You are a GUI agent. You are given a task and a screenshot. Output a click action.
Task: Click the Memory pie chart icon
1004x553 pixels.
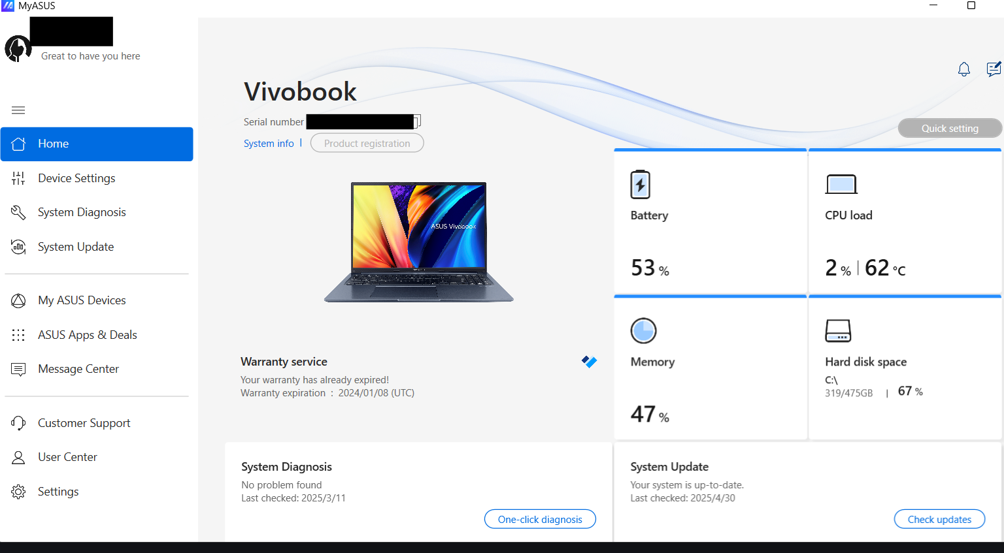[x=643, y=330]
